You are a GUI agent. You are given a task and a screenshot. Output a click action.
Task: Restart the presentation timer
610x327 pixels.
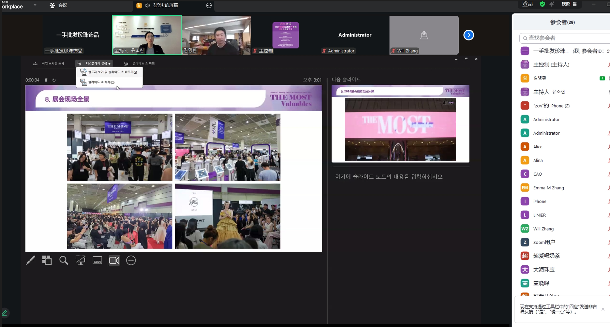pos(54,80)
